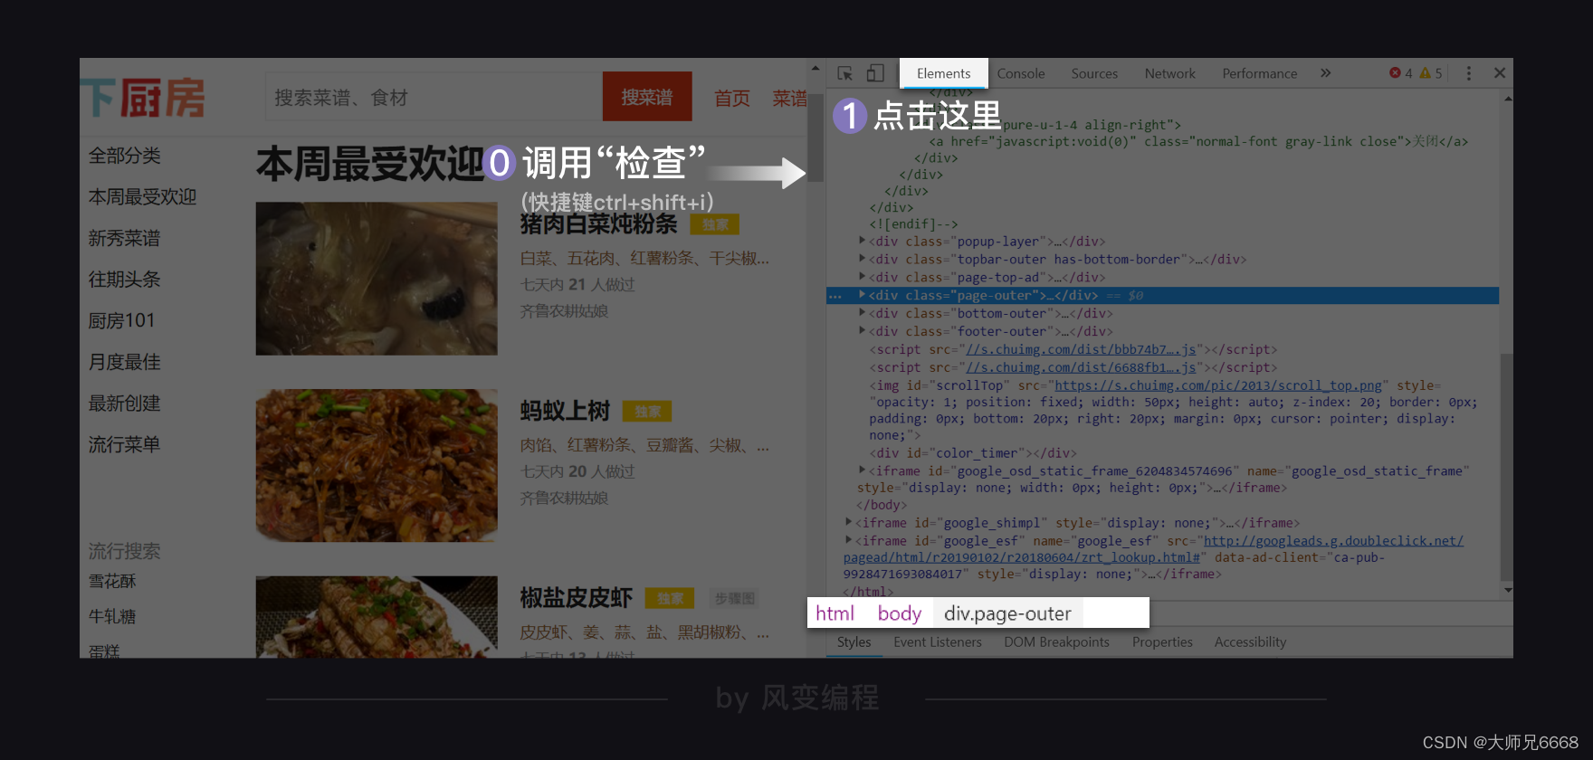Click the img id scrollTop DOM line

click(1174, 410)
